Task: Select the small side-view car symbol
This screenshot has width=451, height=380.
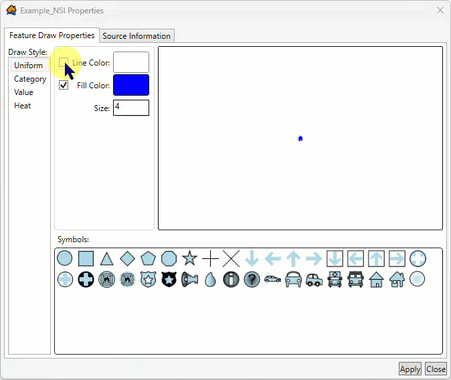Action: pos(272,279)
